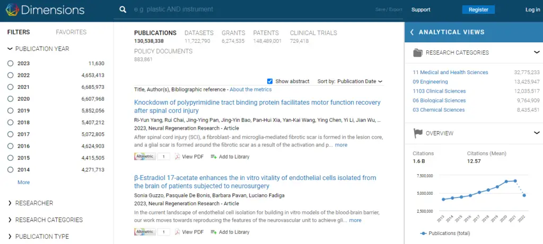Open 03 Chemical Sciences category
This screenshot has height=244, width=543.
click(x=439, y=110)
